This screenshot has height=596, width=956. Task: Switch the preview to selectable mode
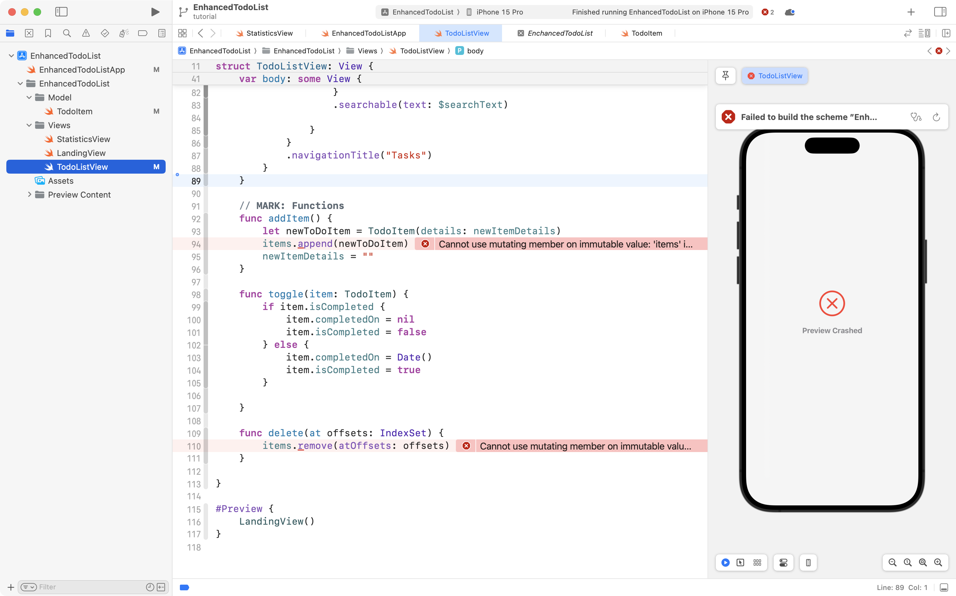(741, 563)
